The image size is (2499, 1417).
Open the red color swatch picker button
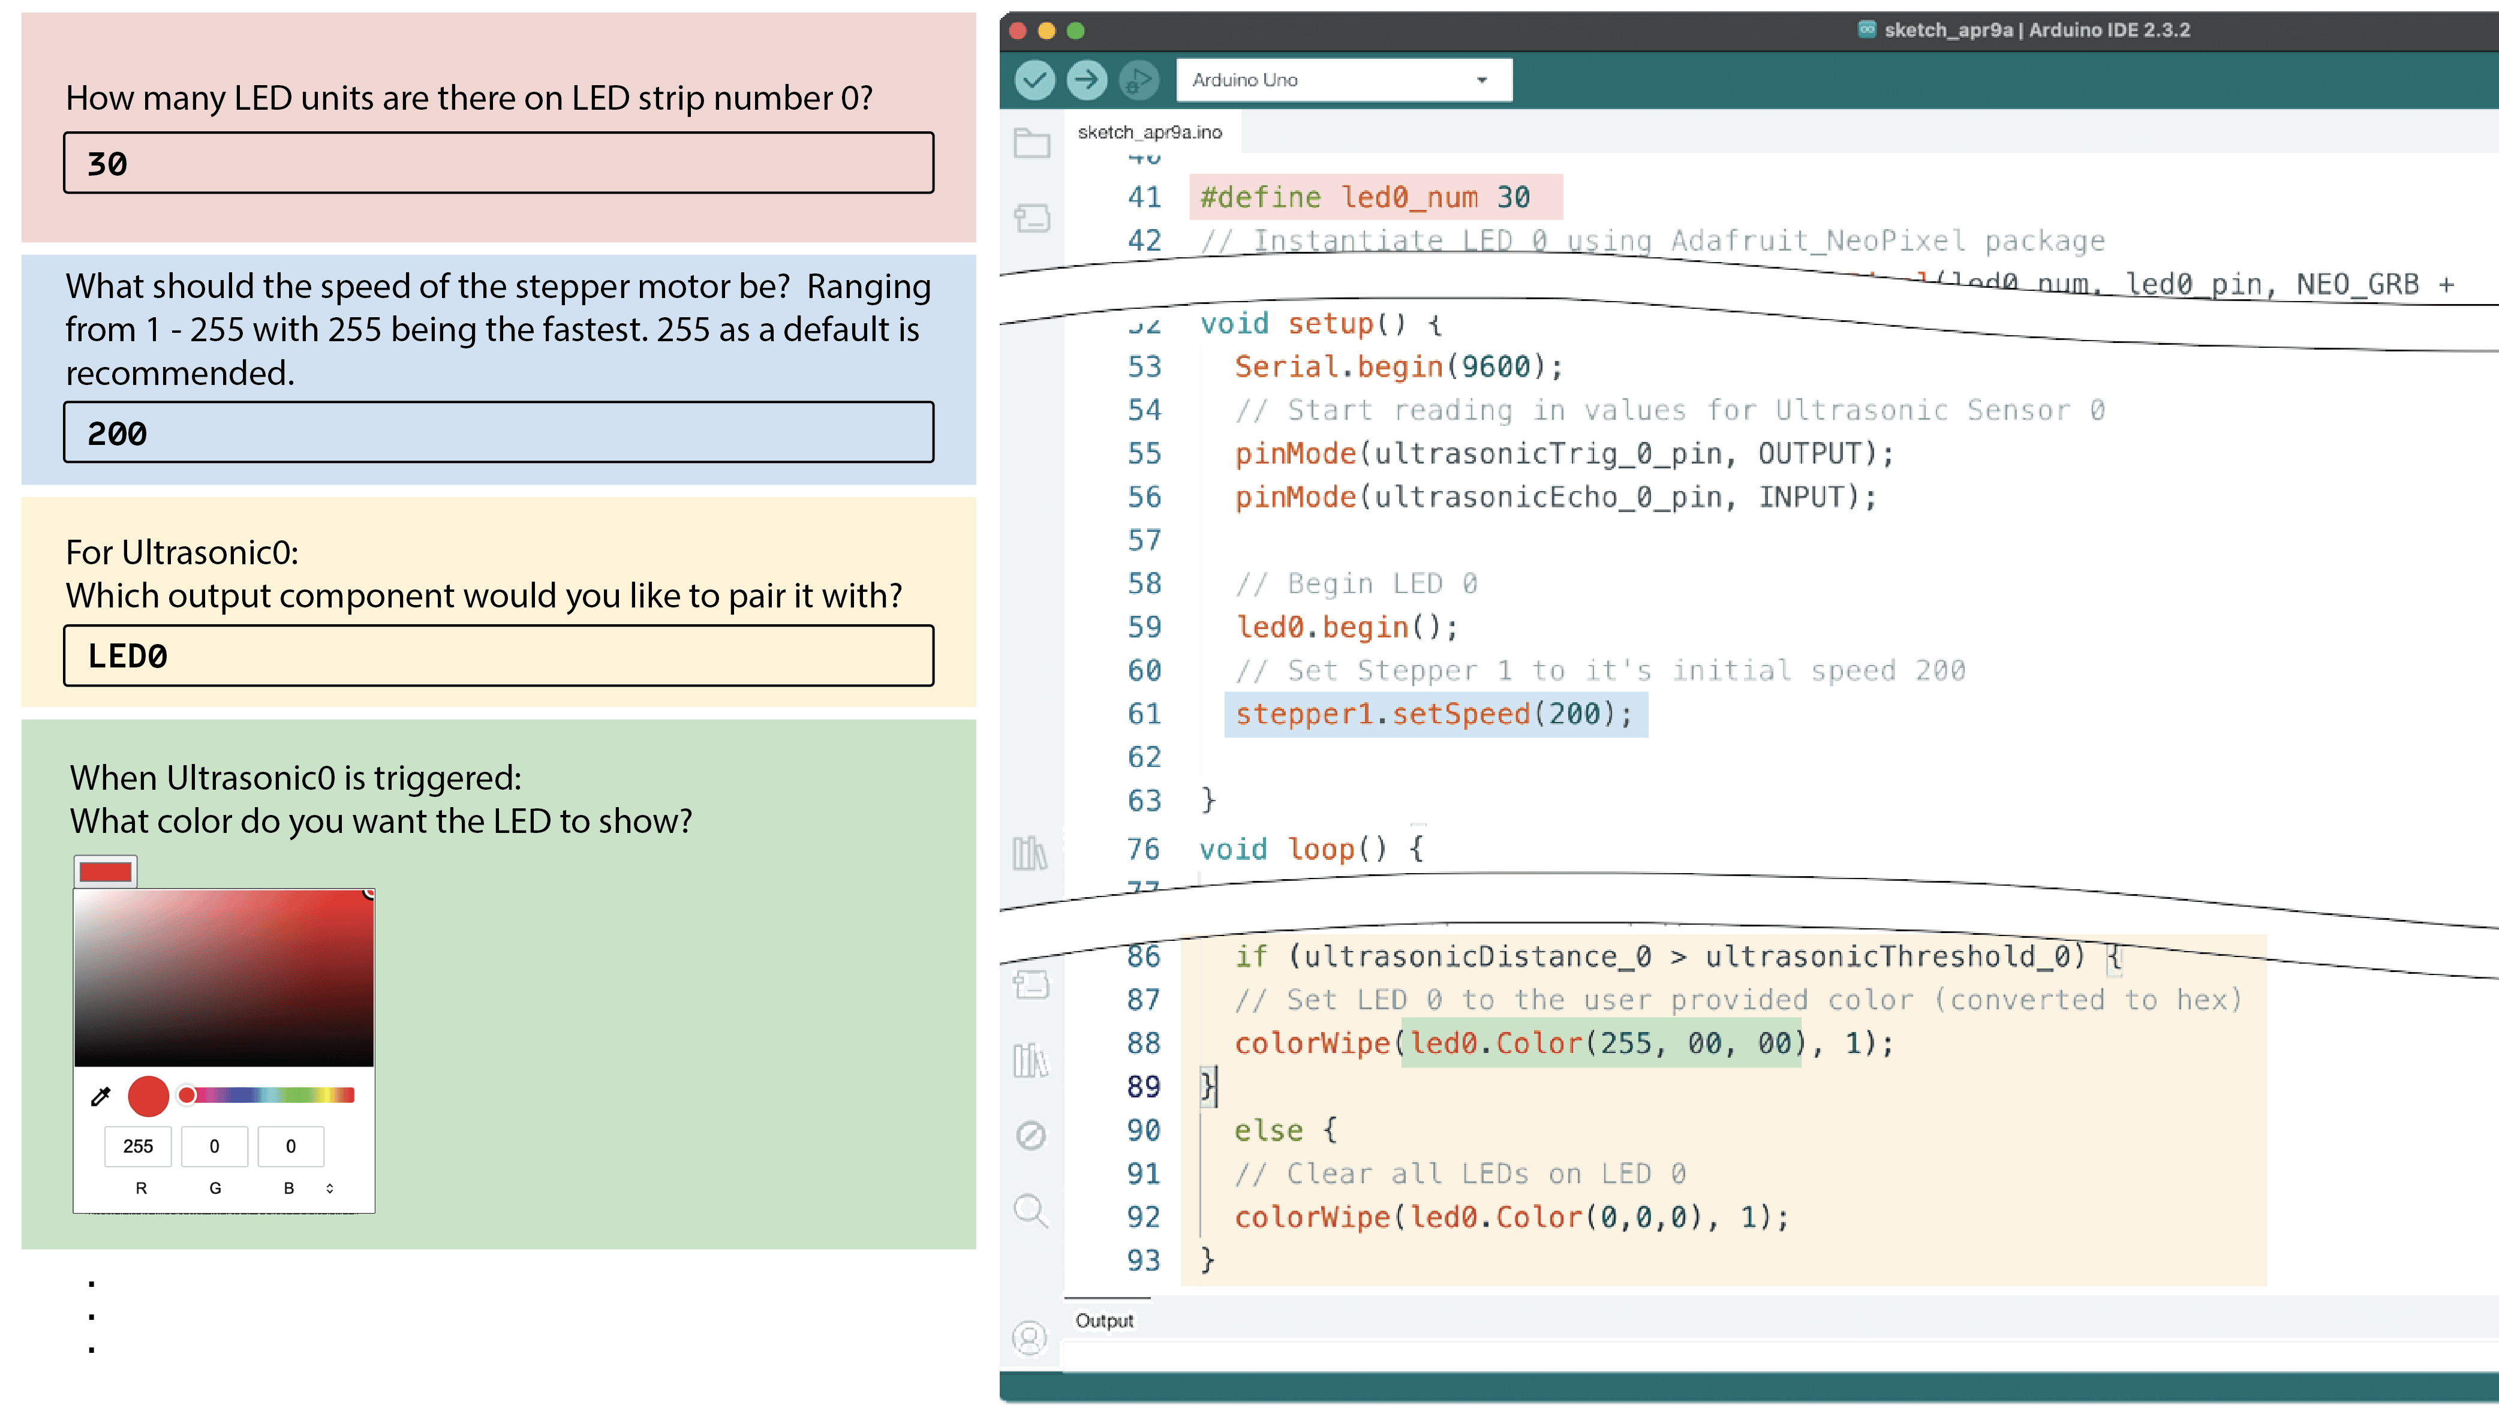[105, 872]
